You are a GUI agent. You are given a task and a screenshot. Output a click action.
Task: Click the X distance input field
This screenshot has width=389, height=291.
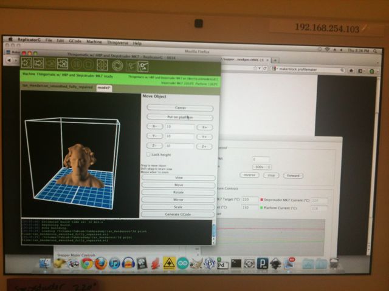pos(180,127)
